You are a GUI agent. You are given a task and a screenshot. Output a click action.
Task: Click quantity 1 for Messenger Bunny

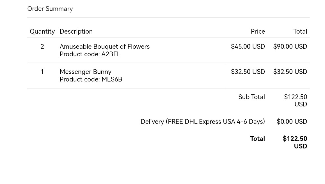(x=42, y=72)
